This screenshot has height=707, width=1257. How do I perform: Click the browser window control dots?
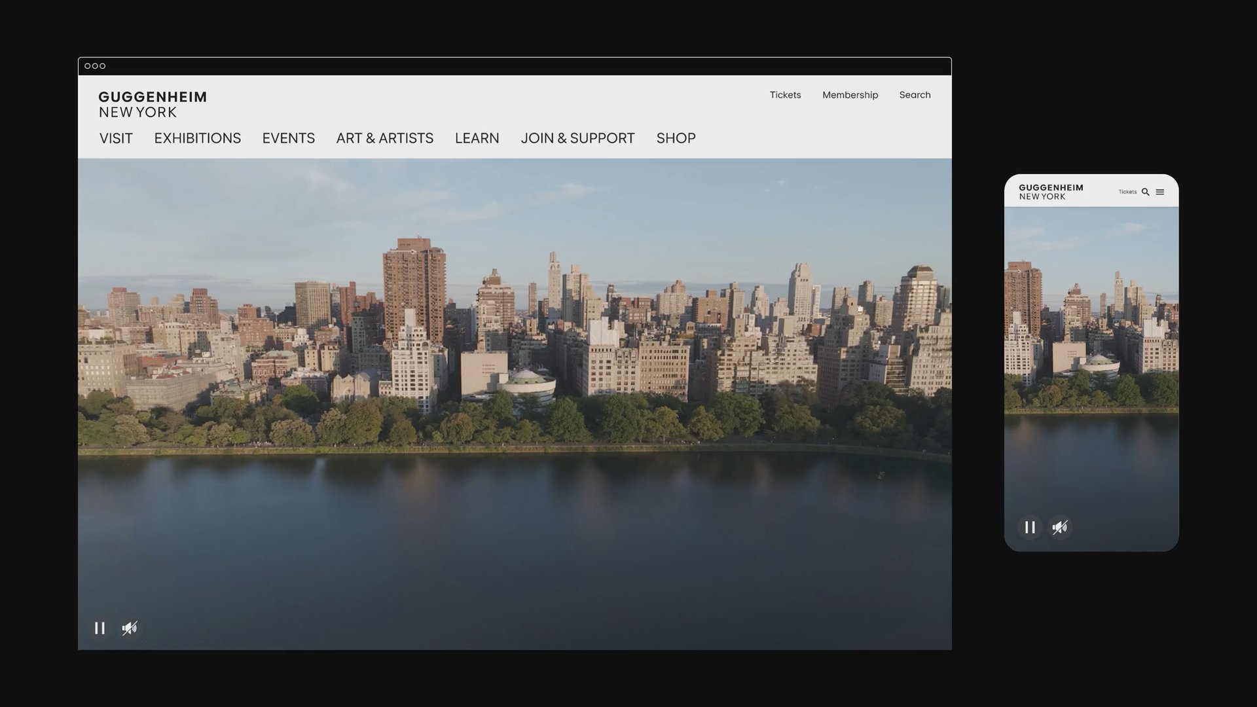click(95, 66)
